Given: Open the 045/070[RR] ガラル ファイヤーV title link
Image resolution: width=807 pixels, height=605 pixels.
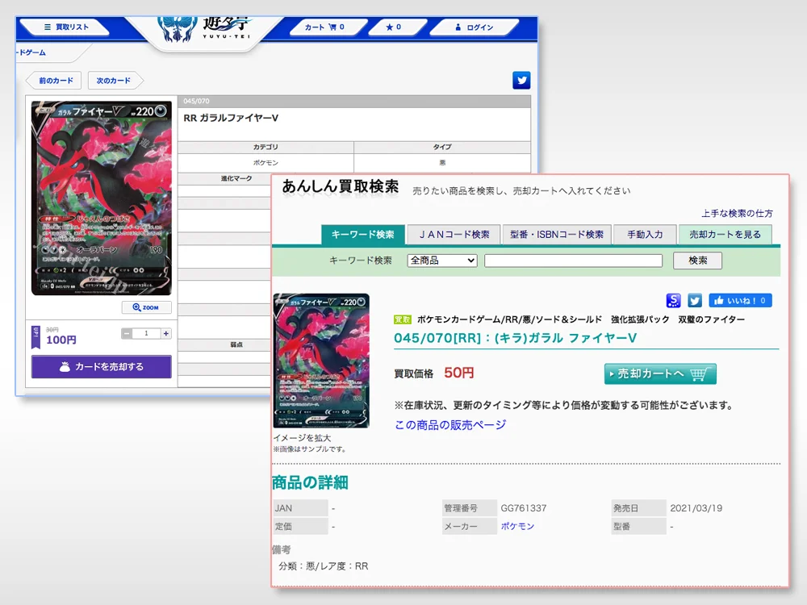Looking at the screenshot, I should pos(515,338).
